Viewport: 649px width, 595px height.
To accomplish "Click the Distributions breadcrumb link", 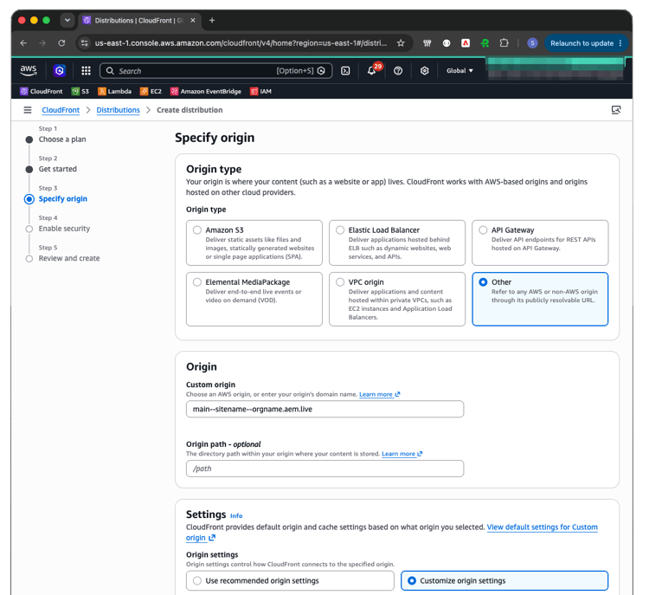I will 118,110.
